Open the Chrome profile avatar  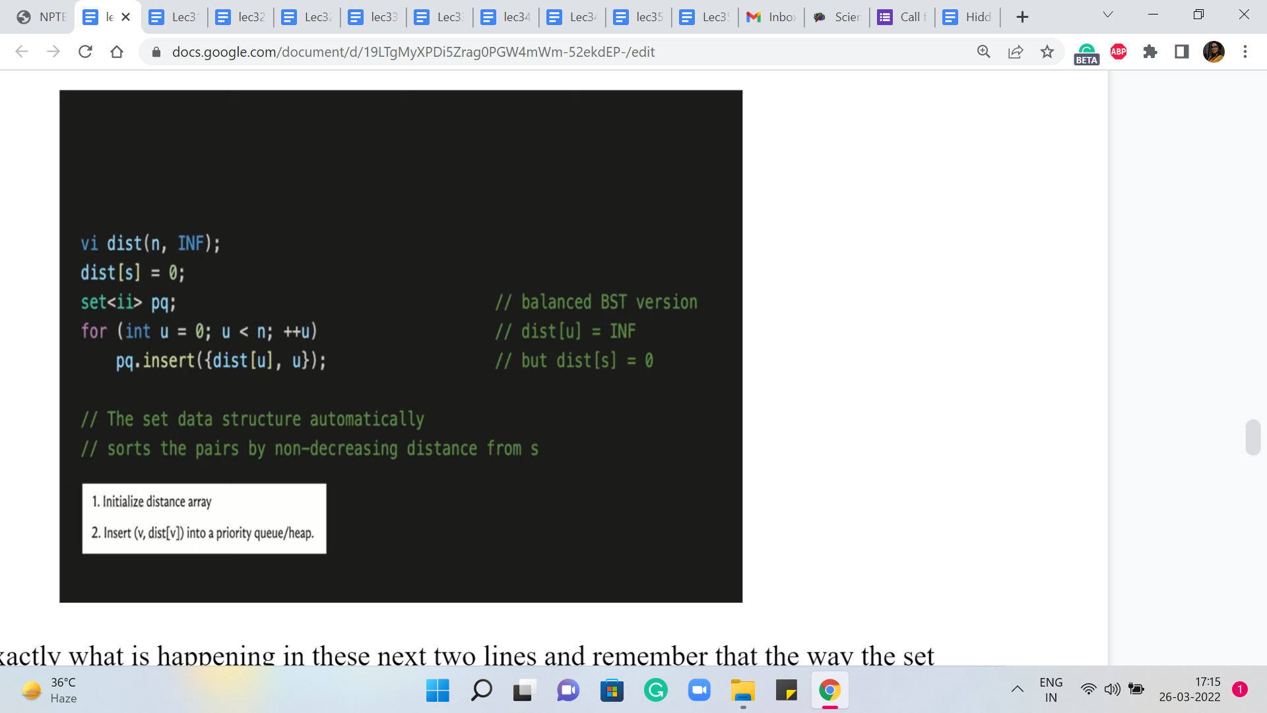(1214, 51)
